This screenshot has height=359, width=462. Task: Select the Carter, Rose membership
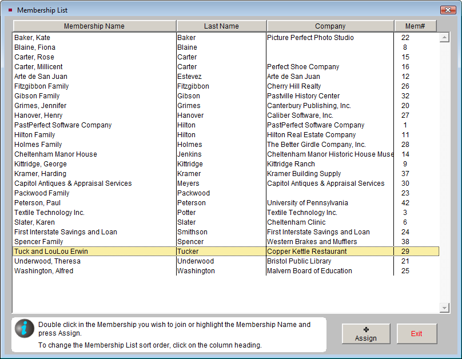[x=34, y=57]
